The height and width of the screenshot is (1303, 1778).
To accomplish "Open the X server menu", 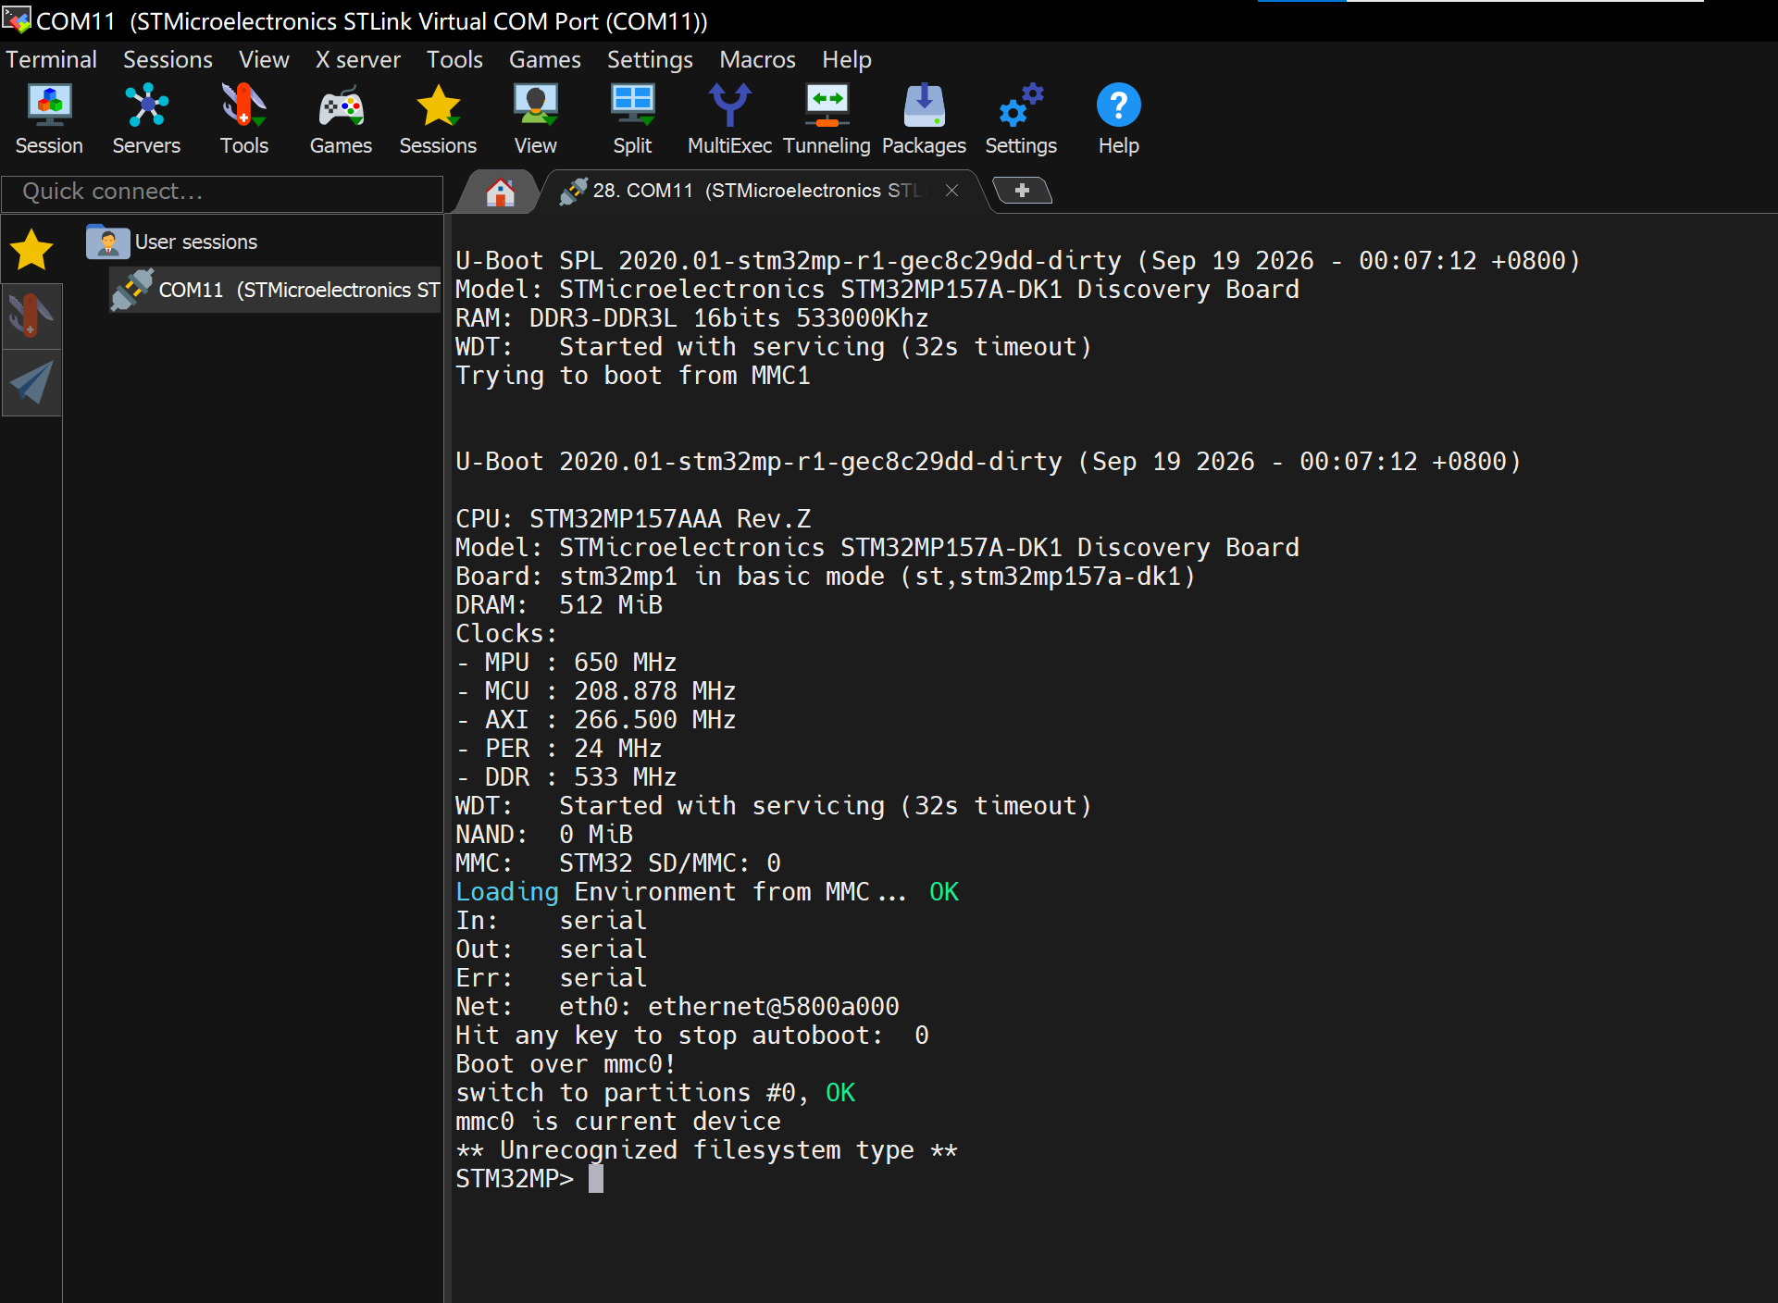I will click(357, 59).
